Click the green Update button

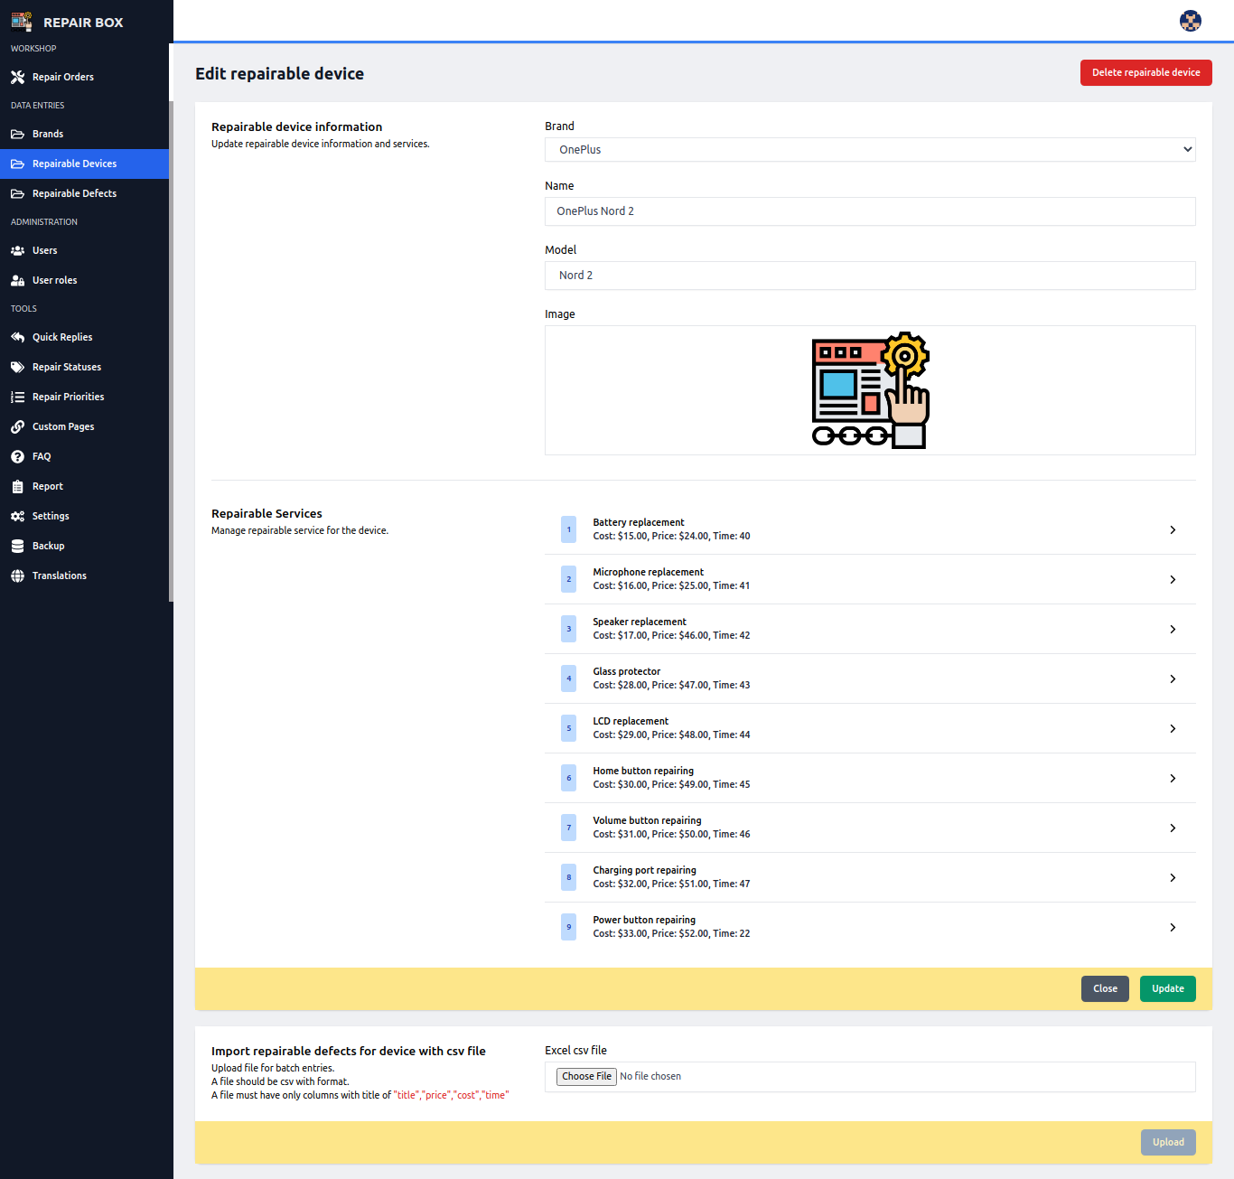coord(1167,988)
